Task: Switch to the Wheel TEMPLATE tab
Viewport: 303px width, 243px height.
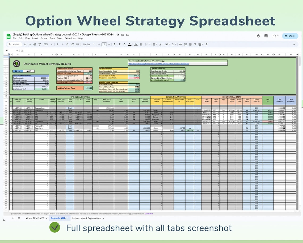Action: [35, 218]
